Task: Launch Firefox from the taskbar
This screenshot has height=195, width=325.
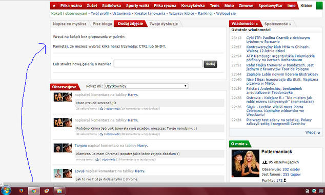Action: point(21,191)
